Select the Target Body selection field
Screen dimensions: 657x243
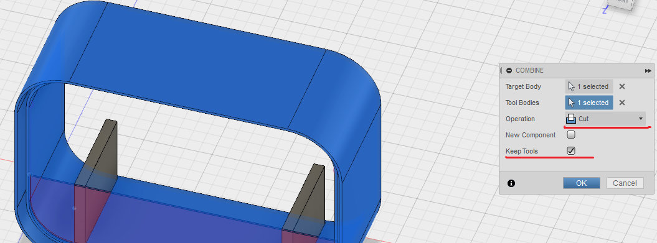tap(588, 86)
